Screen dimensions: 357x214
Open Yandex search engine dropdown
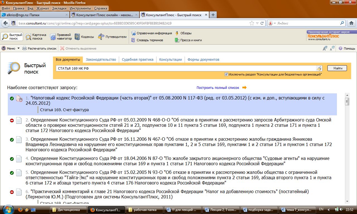point(272,23)
